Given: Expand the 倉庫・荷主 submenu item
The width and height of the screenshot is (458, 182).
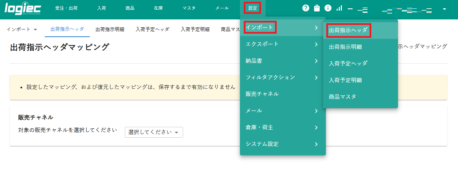Looking at the screenshot, I should pyautogui.click(x=283, y=127).
